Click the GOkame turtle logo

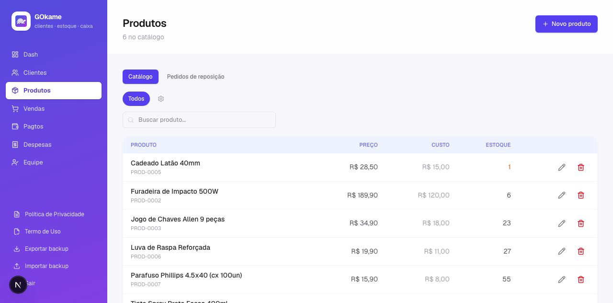pyautogui.click(x=21, y=21)
